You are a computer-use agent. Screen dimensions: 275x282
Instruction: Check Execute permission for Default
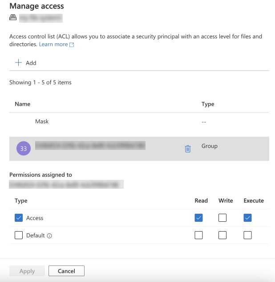[248, 235]
